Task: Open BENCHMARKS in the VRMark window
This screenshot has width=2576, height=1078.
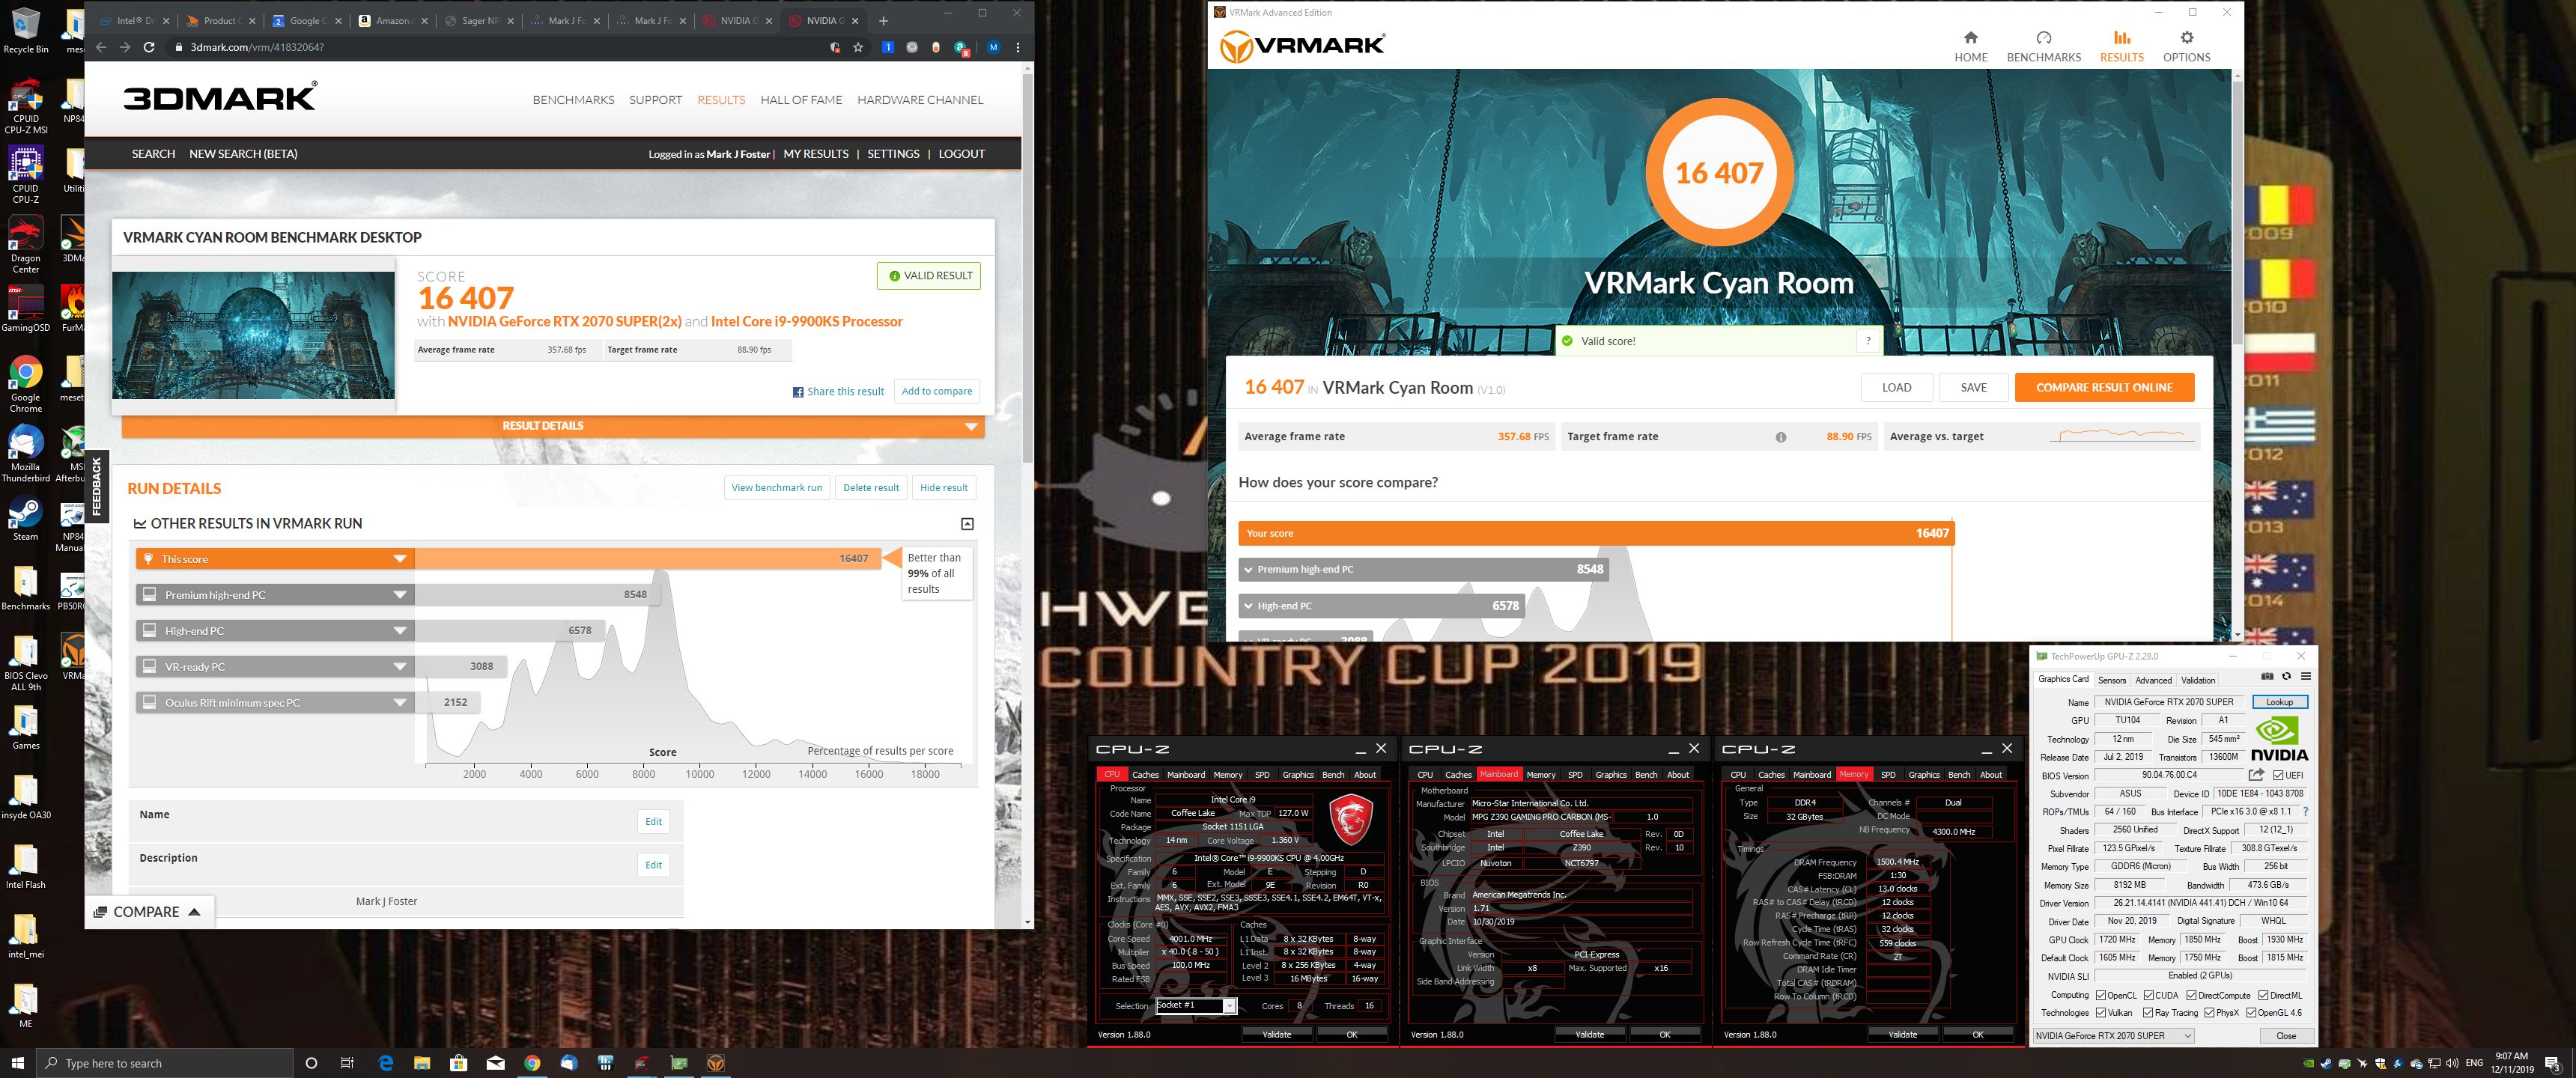Action: pos(2043,46)
